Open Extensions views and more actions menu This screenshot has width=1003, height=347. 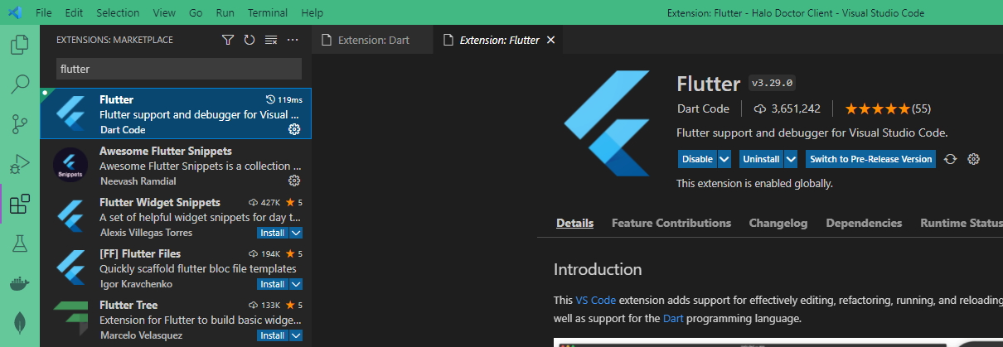[x=293, y=40]
